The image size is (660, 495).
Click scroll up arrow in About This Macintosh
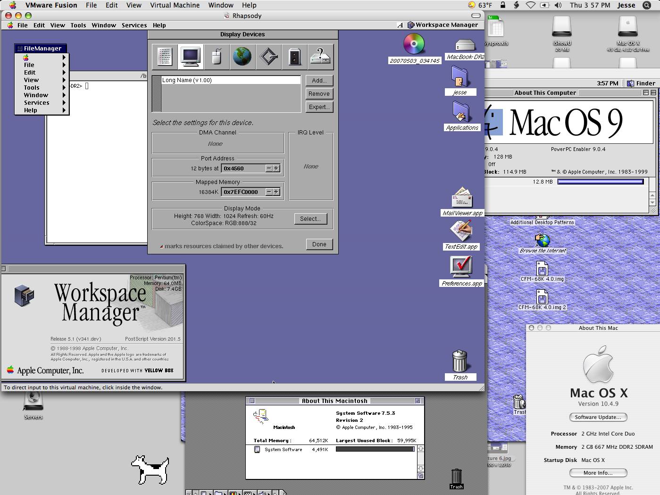tap(420, 449)
